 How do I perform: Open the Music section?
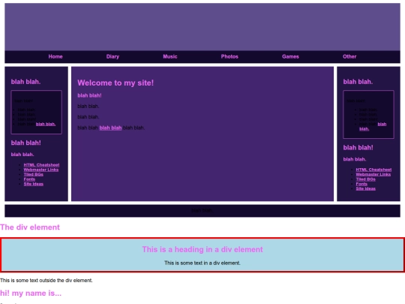(170, 56)
